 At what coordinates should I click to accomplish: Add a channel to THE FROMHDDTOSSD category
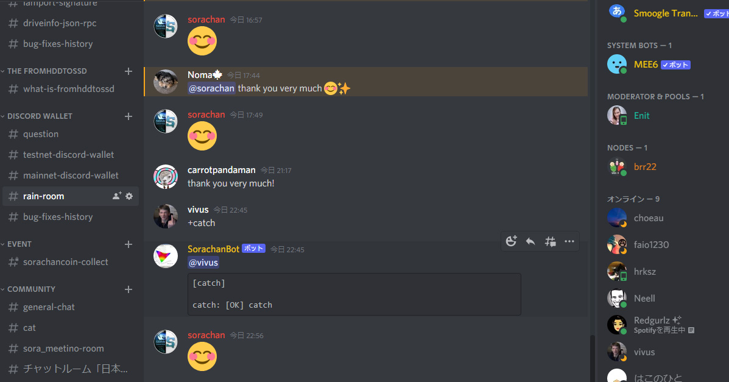129,71
